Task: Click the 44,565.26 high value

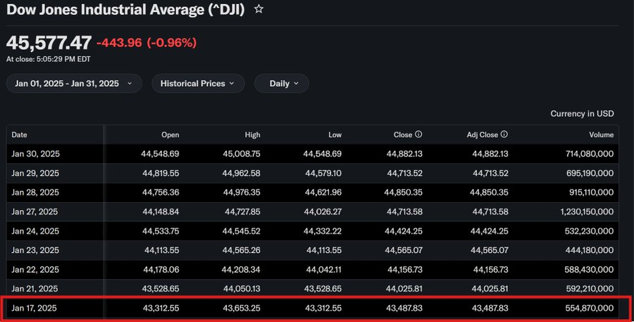Action: [242, 250]
